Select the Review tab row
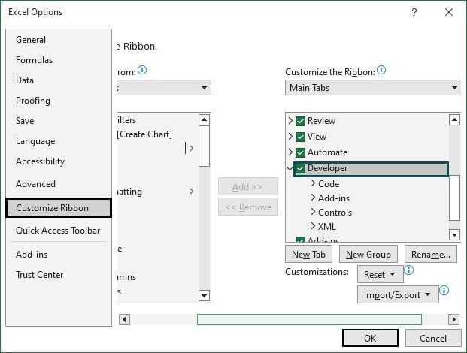The image size is (467, 353). click(x=321, y=121)
